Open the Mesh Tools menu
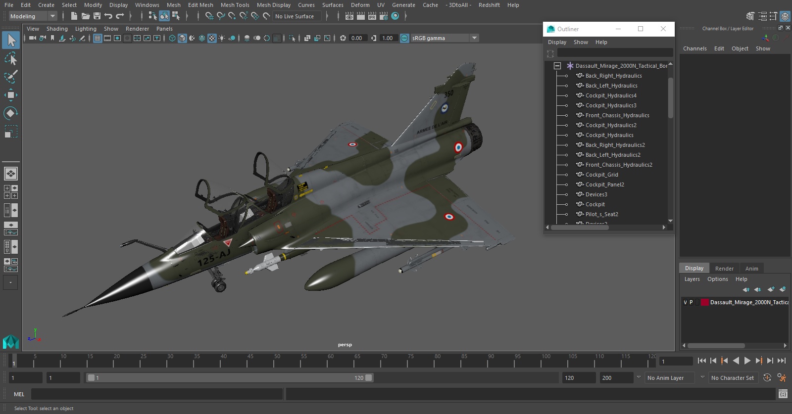Screen dimensions: 792x414 click(x=235, y=5)
